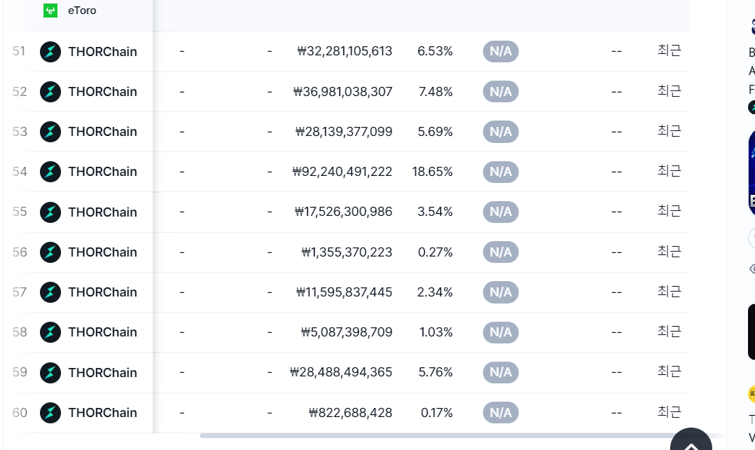Select the 5.69% percentage cell

(435, 131)
